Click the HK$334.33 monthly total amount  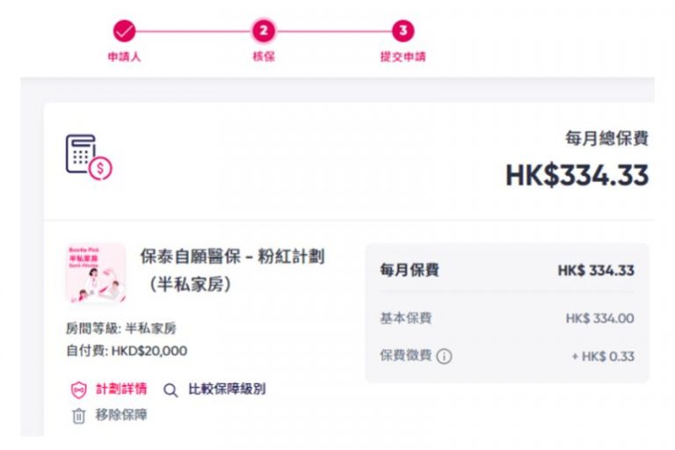577,175
